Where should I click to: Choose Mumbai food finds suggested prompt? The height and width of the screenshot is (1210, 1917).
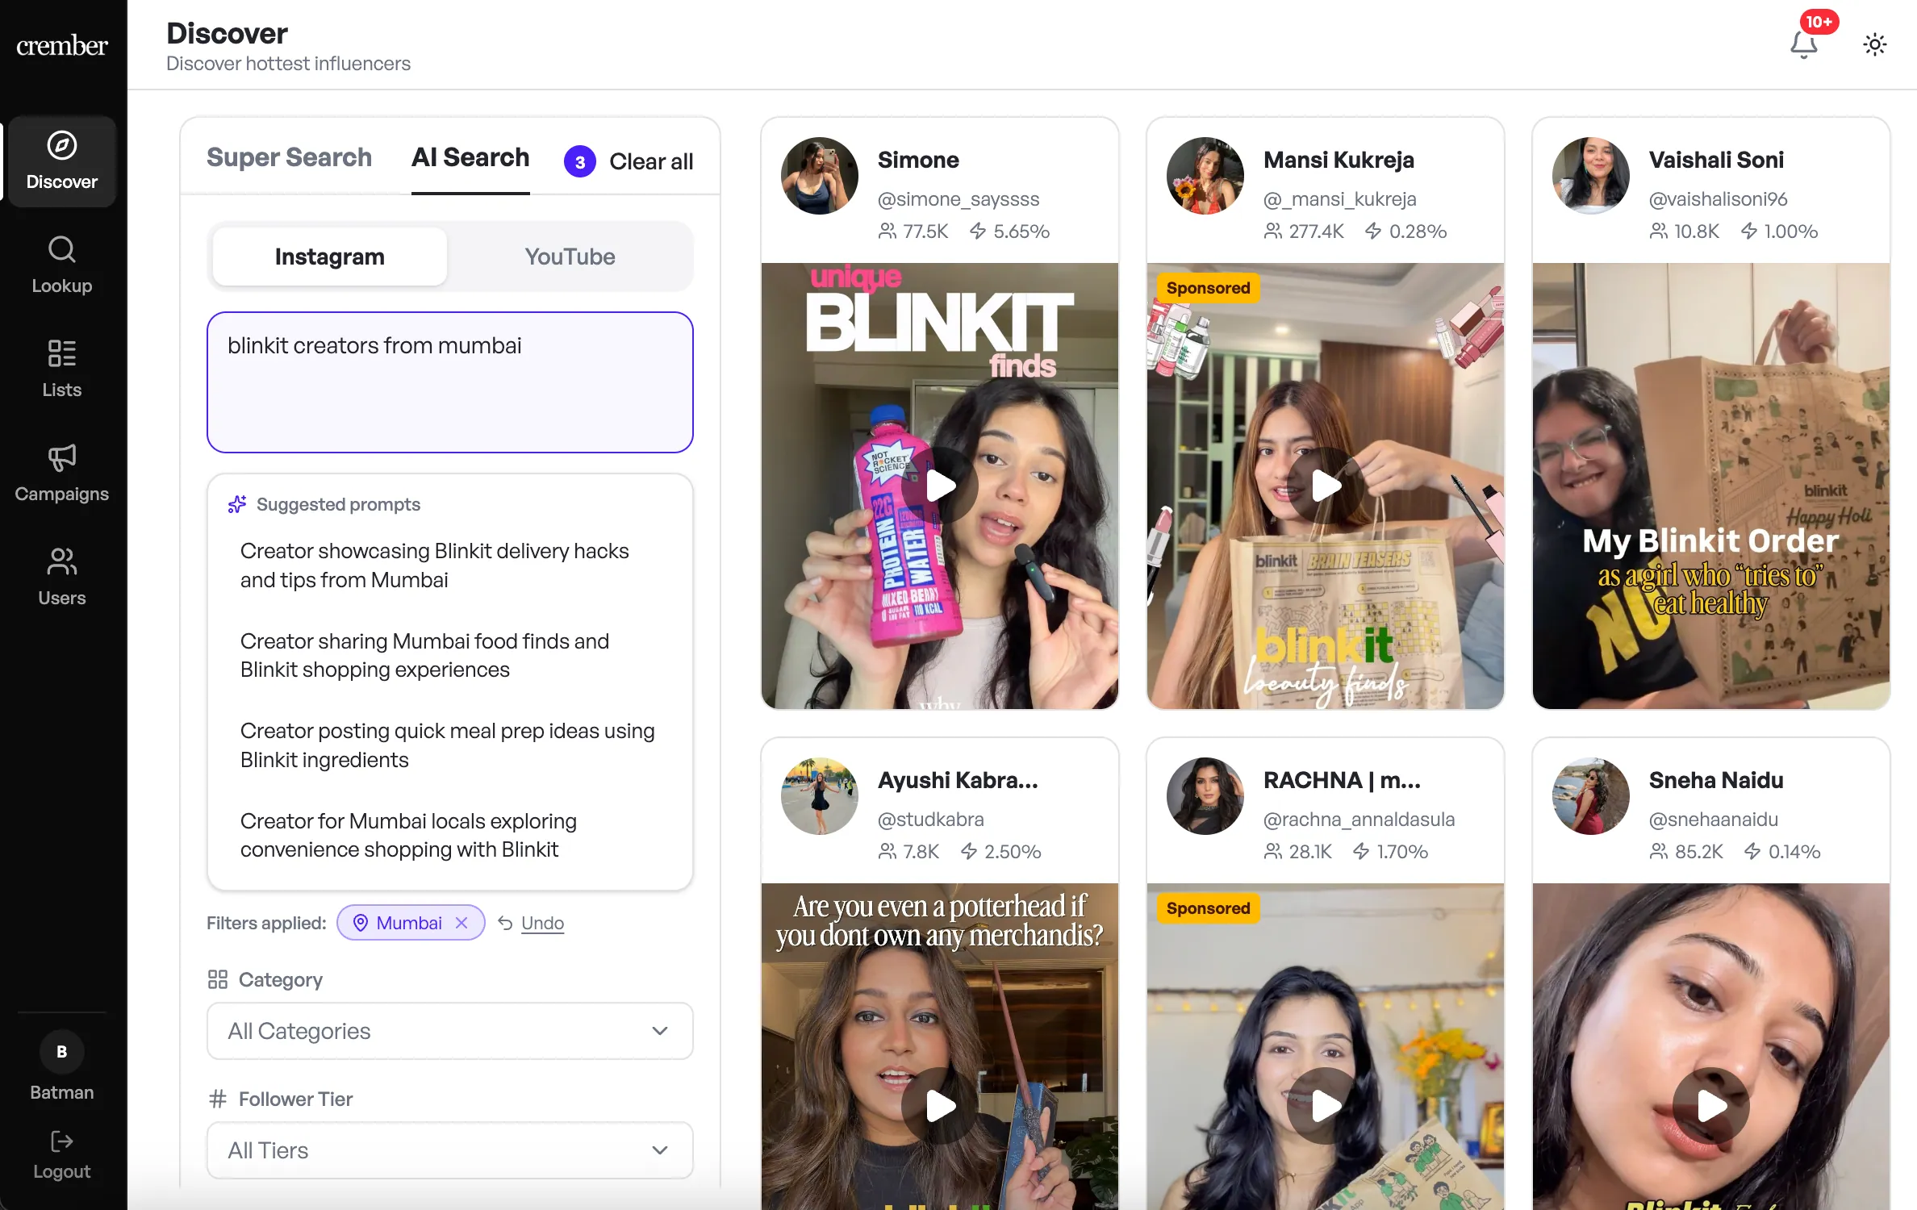point(450,655)
